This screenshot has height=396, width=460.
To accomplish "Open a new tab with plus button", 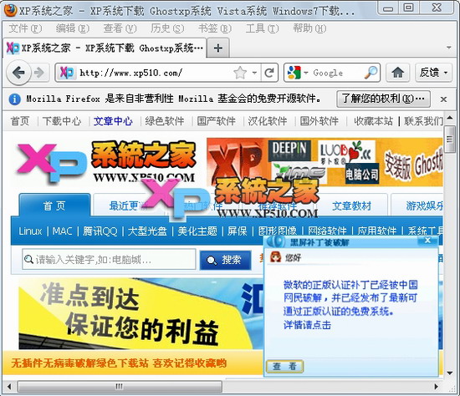I will 217,48.
